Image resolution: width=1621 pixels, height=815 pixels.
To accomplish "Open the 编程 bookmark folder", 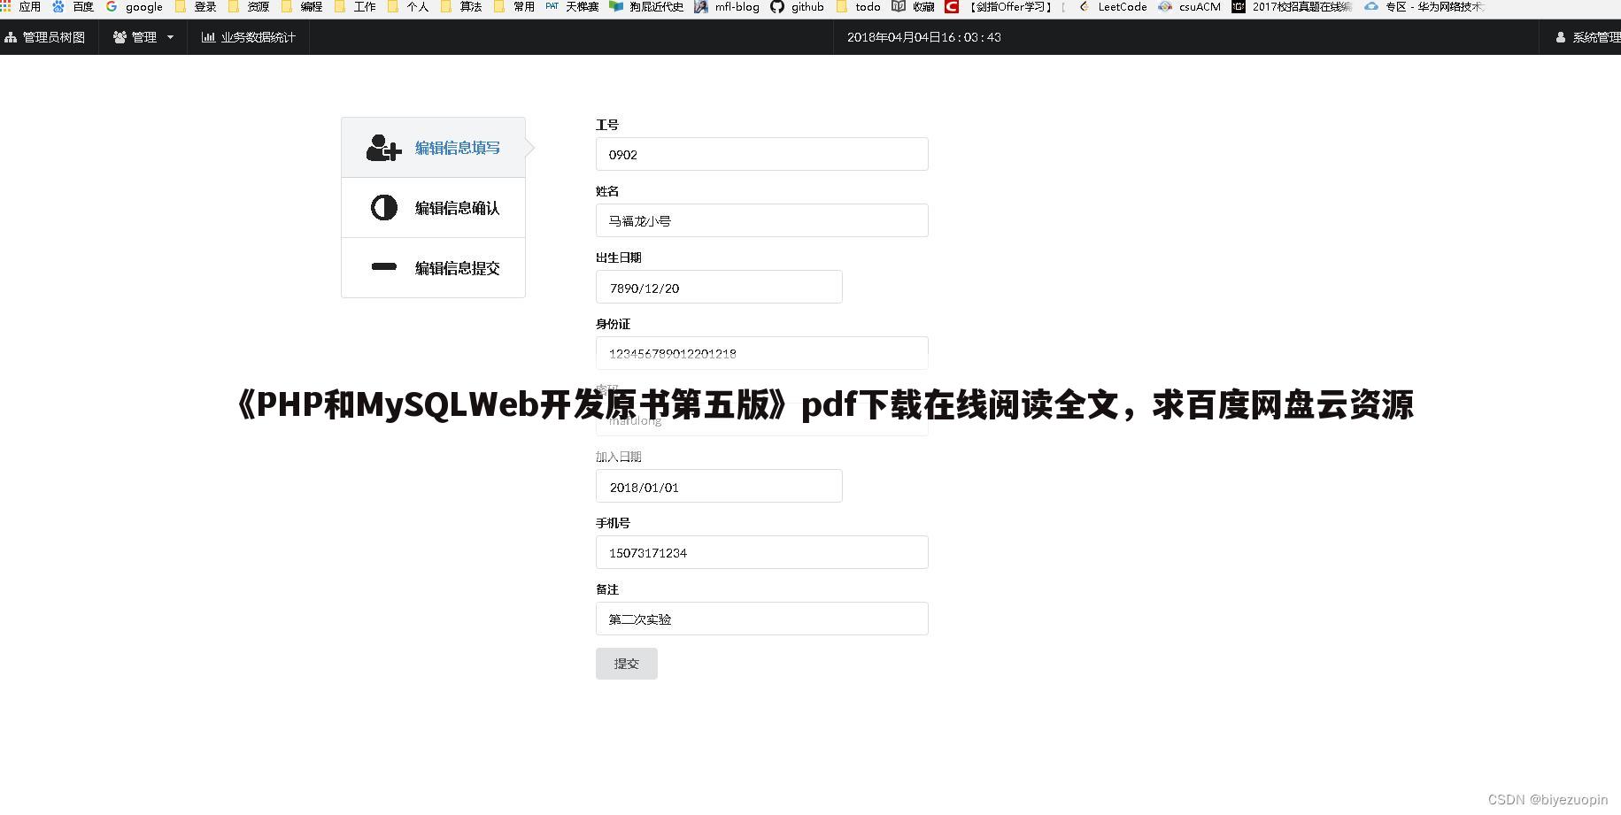I will click(302, 7).
